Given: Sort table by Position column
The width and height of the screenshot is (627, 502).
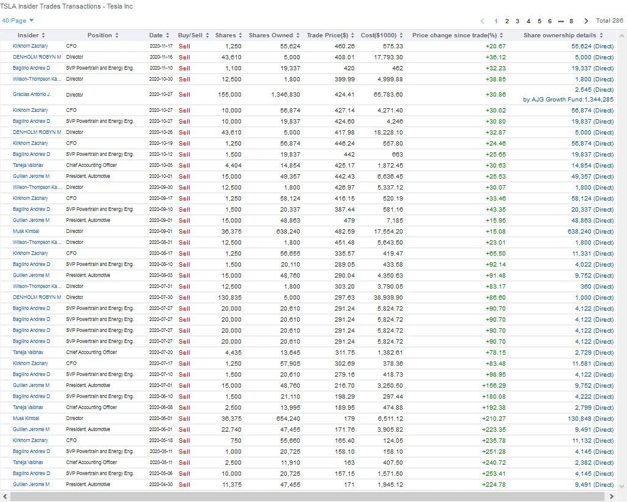Looking at the screenshot, I should click(103, 35).
